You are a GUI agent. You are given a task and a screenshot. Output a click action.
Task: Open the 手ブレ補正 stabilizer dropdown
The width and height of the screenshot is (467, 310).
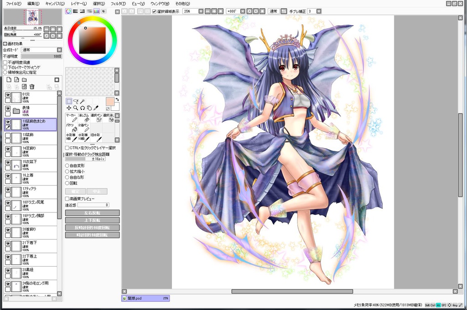[x=319, y=11]
